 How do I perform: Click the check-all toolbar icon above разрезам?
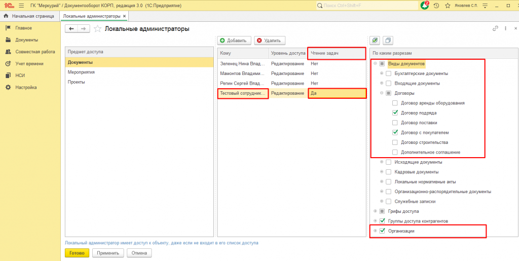click(375, 41)
